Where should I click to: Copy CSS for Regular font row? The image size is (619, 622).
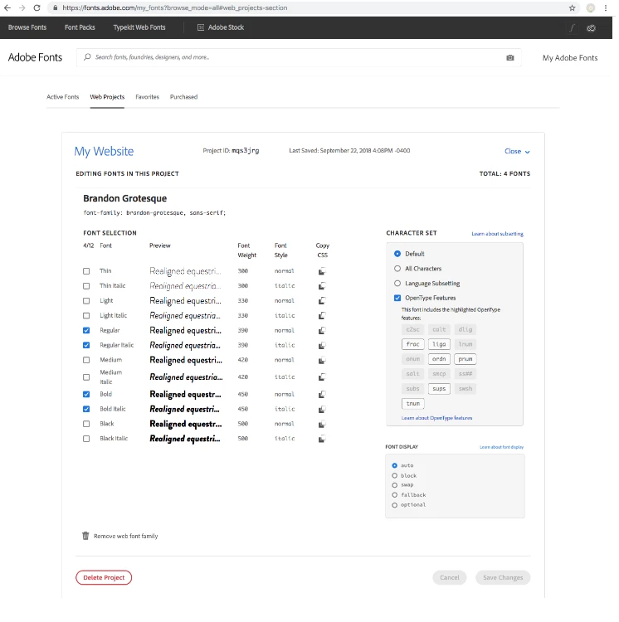[322, 330]
